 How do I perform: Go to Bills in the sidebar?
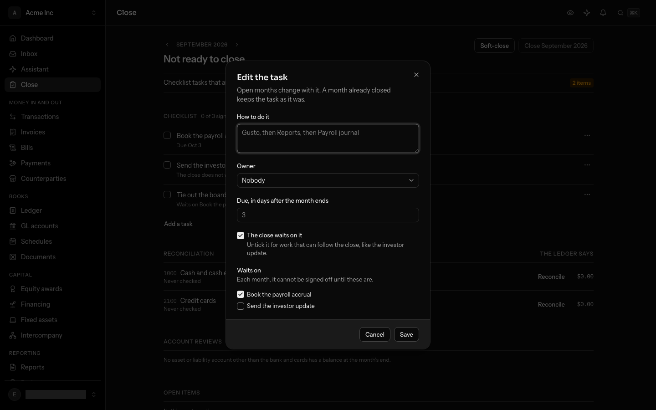[x=53, y=148]
